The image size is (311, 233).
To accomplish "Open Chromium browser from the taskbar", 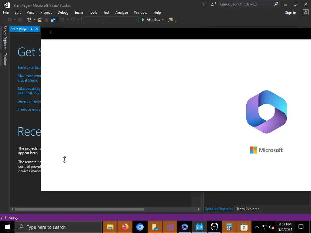I will (140, 227).
